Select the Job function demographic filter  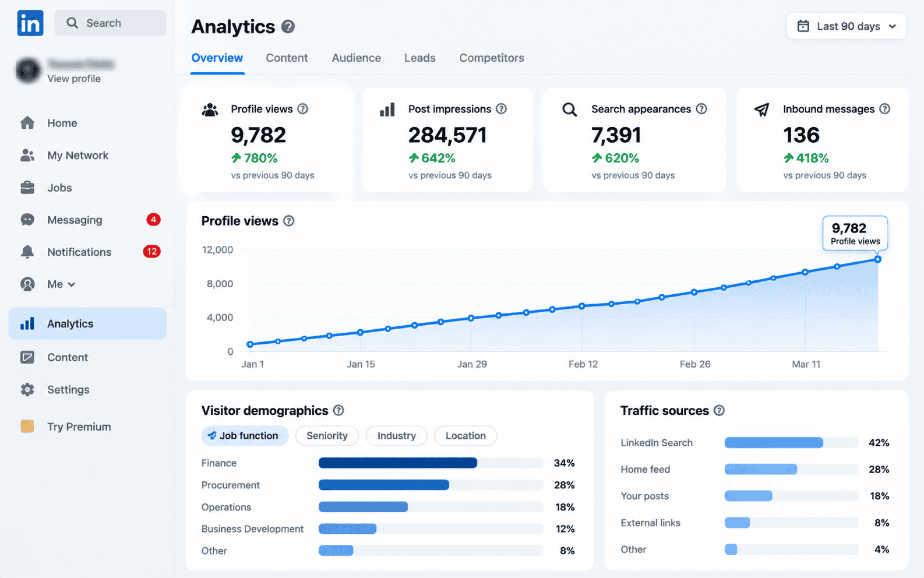coord(245,435)
